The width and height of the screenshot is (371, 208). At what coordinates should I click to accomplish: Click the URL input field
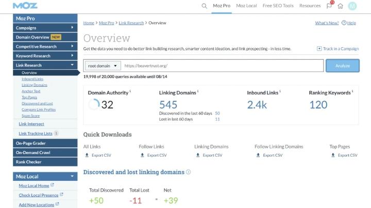click(222, 66)
